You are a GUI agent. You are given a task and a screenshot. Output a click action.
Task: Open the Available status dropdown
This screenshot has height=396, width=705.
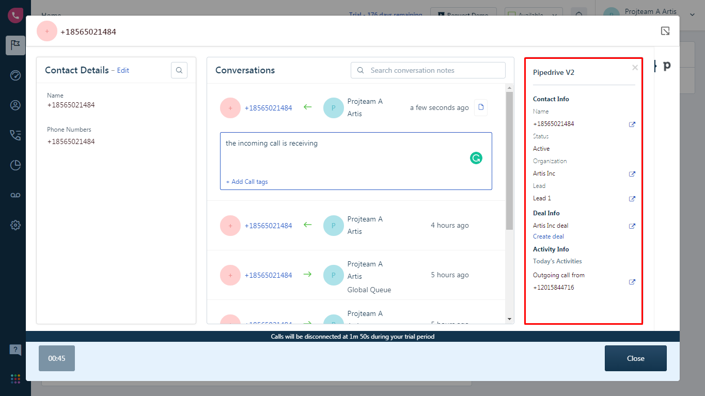pos(534,15)
